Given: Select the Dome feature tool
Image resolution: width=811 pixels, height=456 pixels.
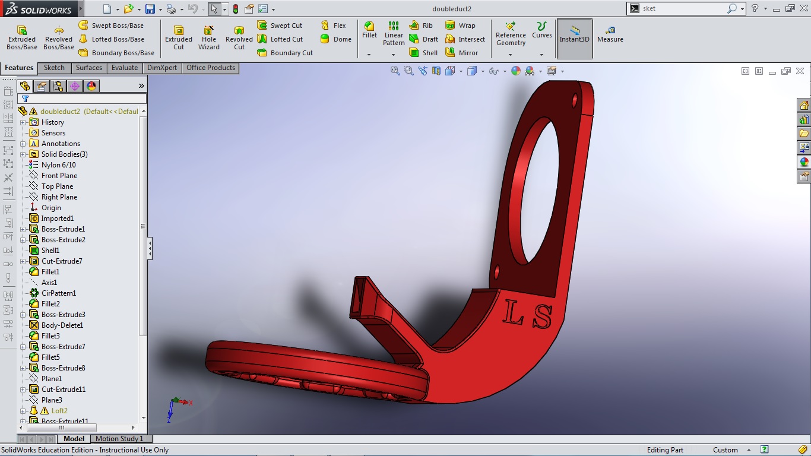Looking at the screenshot, I should [336, 39].
